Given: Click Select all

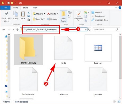Looking at the screenshot, I should click(97, 12).
